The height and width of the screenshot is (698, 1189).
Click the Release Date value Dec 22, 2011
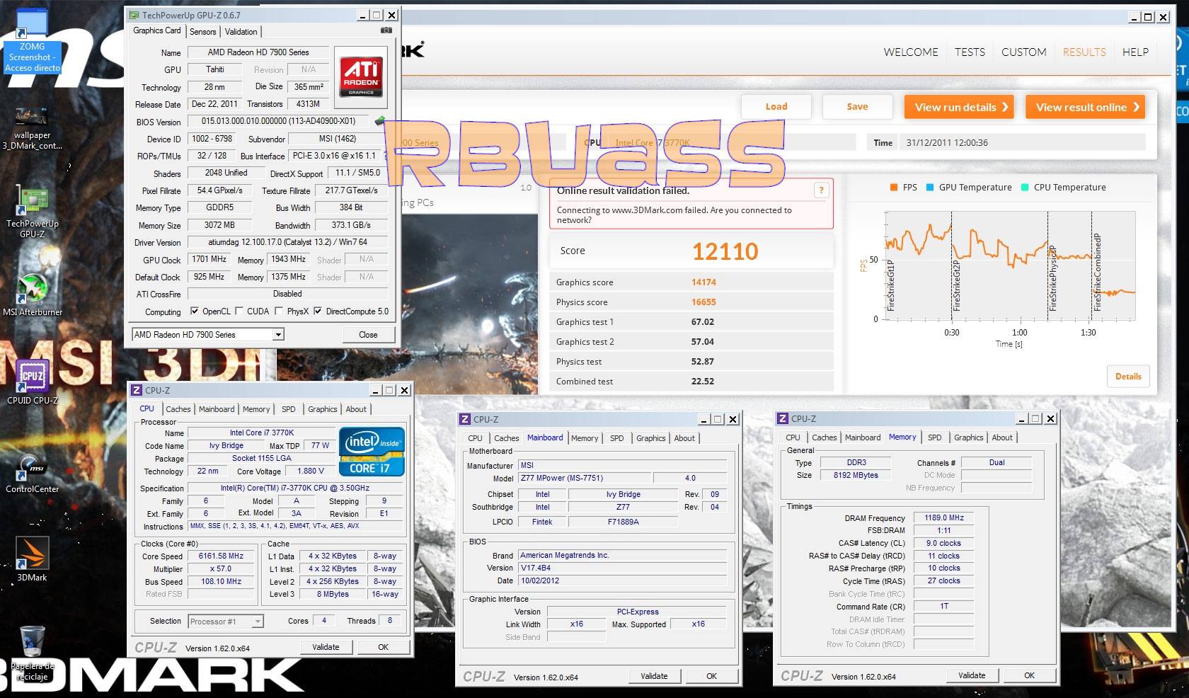coord(214,104)
